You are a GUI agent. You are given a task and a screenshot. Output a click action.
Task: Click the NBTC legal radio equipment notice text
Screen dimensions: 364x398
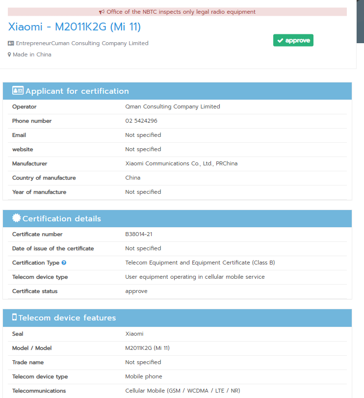click(x=181, y=12)
